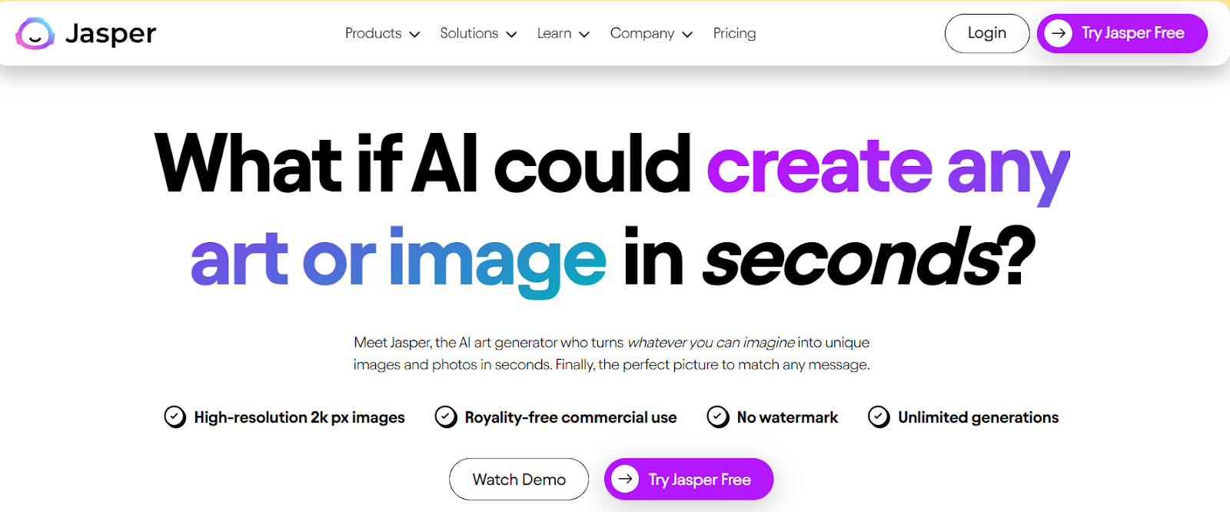Open the Products menu item
1230x512 pixels.
[x=373, y=33]
